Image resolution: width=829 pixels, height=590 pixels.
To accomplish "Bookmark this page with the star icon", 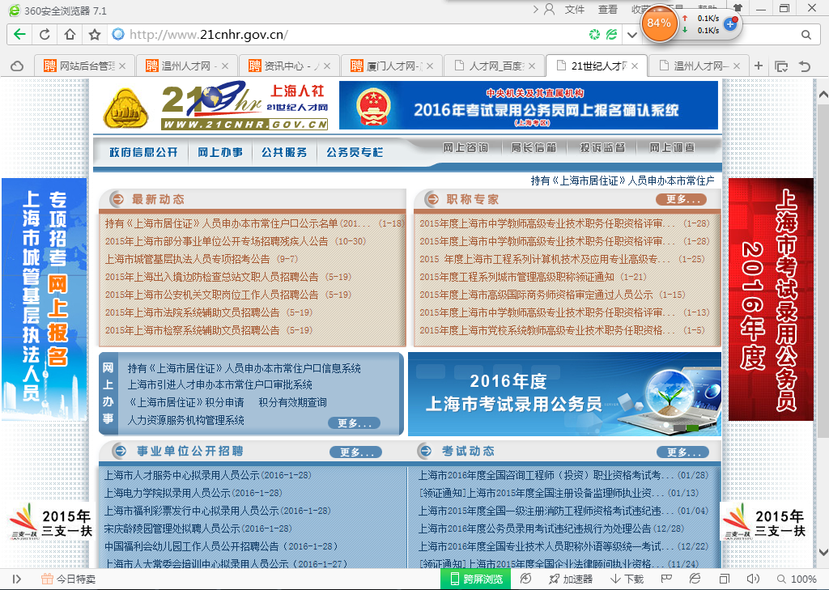I will 95,35.
